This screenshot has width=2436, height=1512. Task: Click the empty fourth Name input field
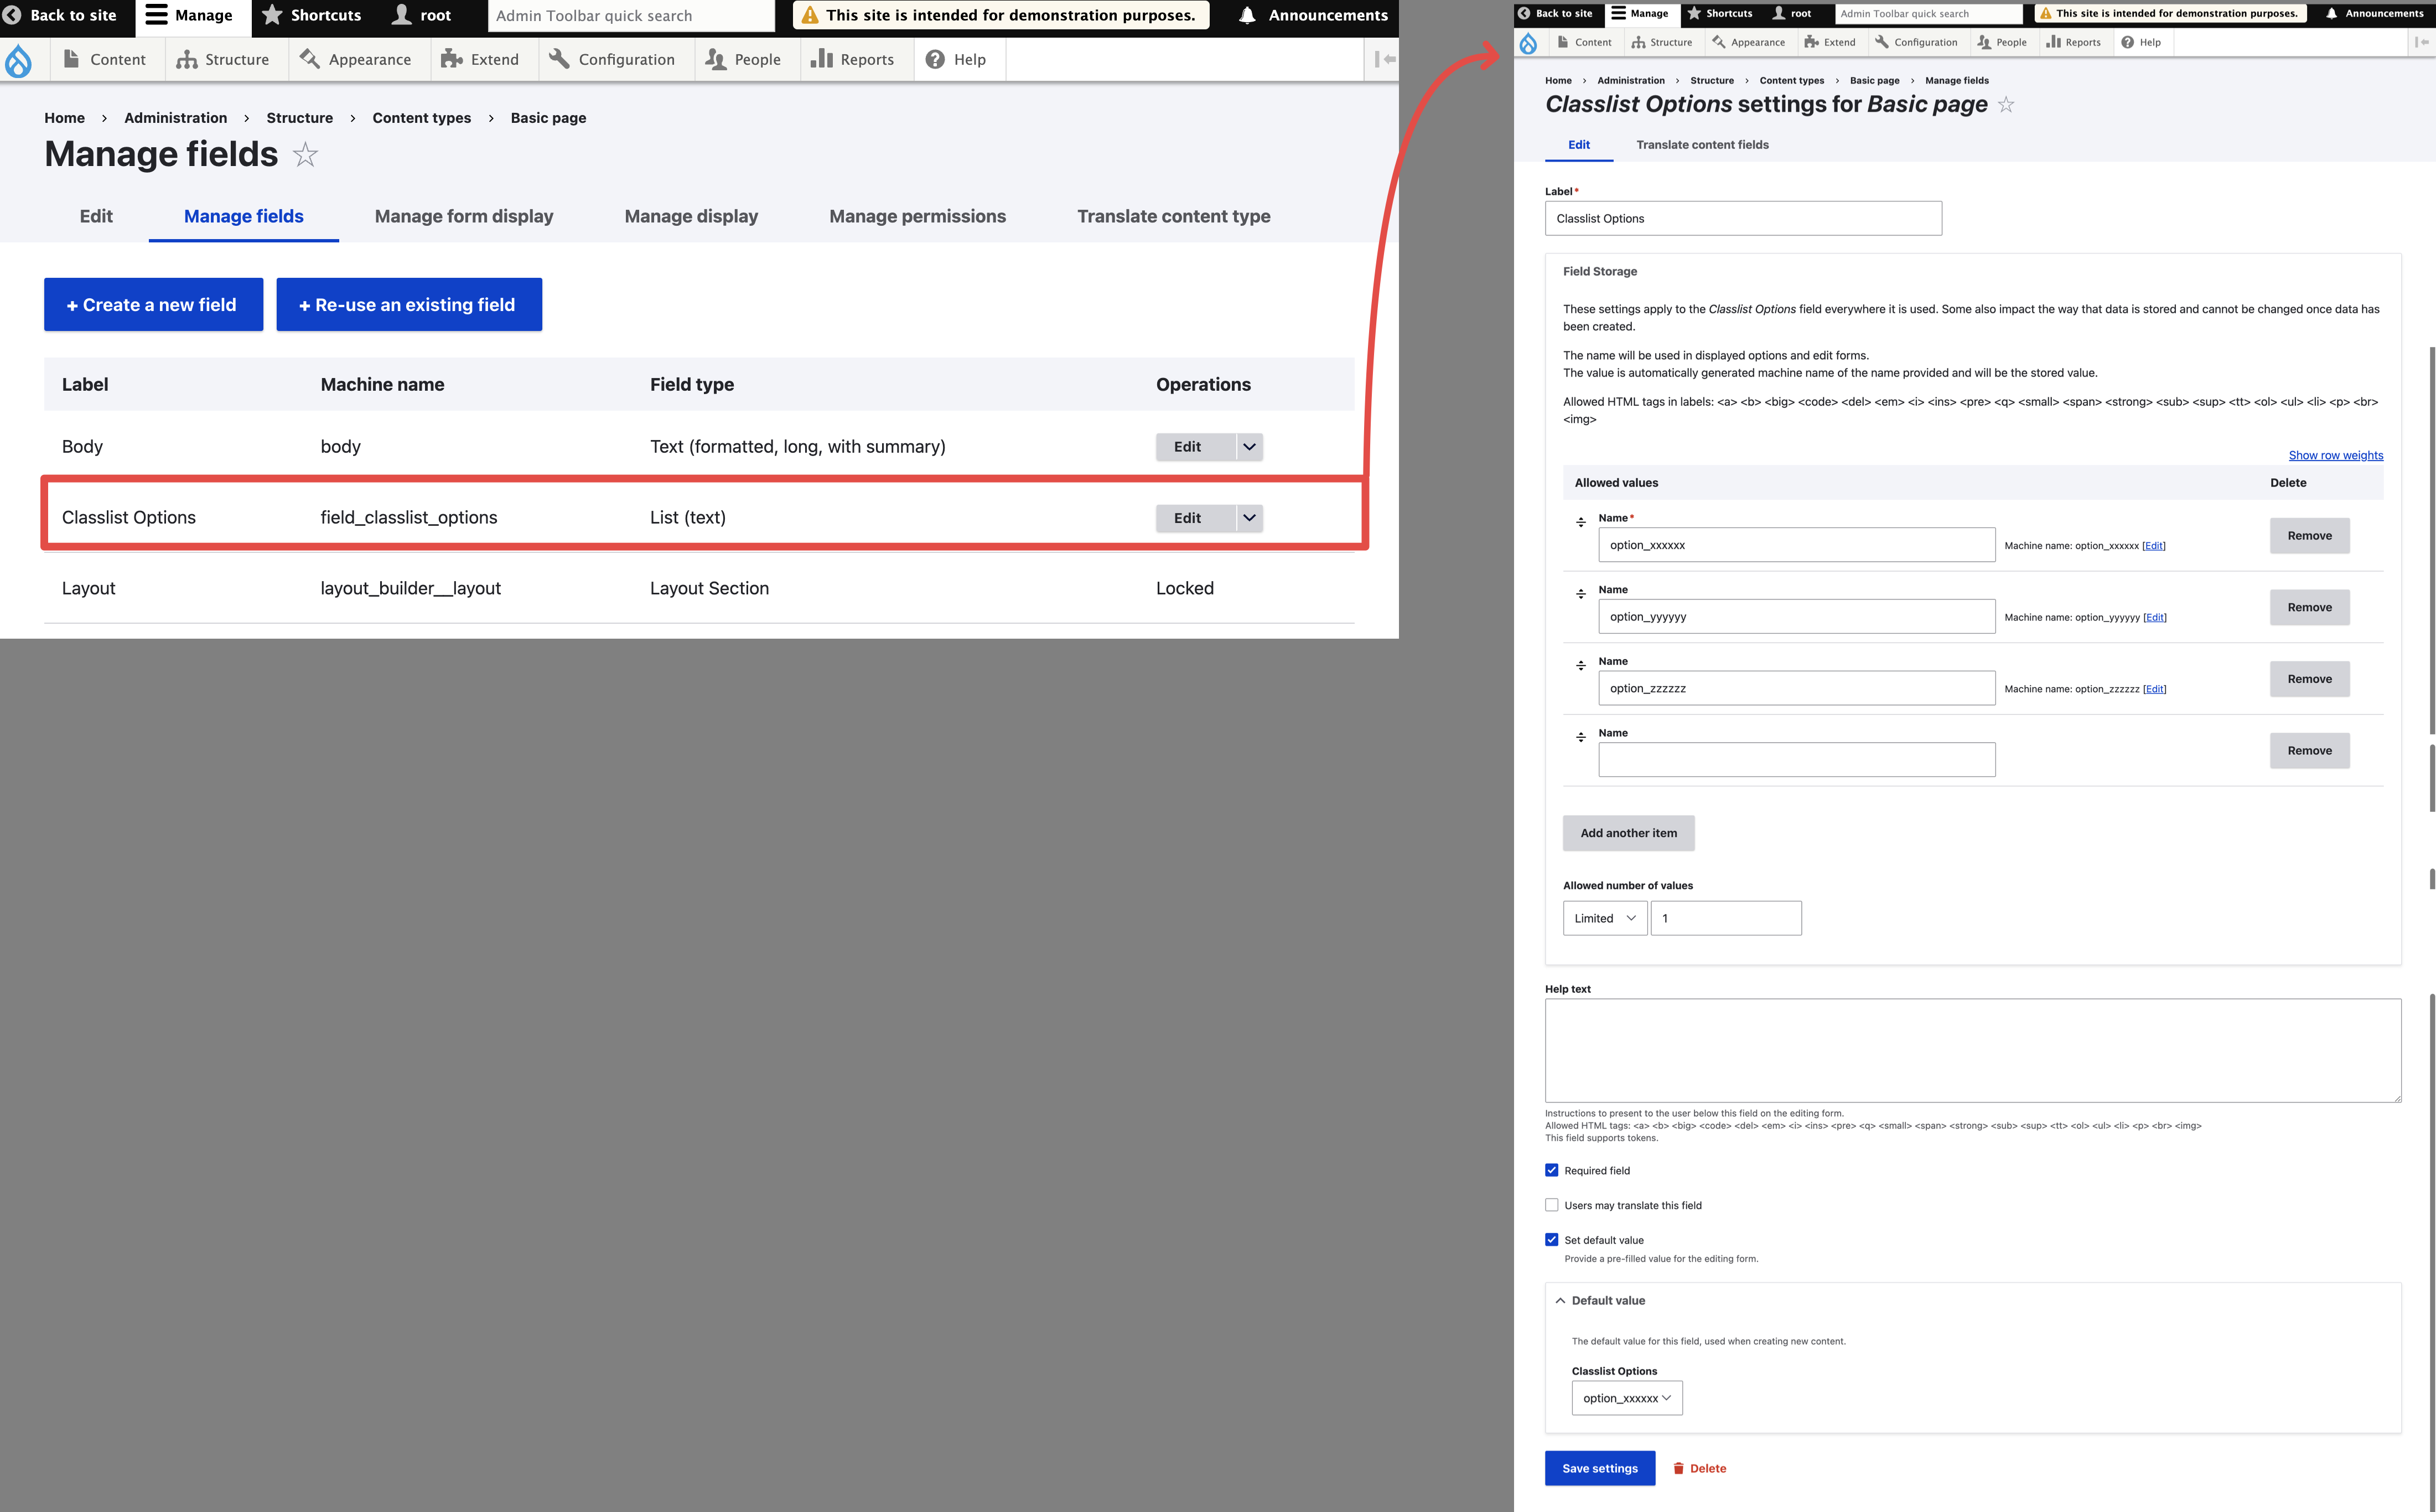pos(1796,760)
